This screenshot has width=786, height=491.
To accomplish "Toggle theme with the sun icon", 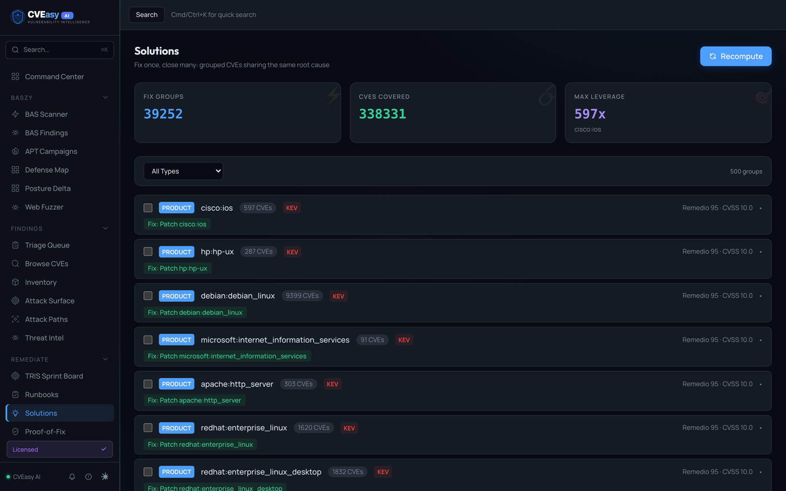I will click(x=105, y=477).
